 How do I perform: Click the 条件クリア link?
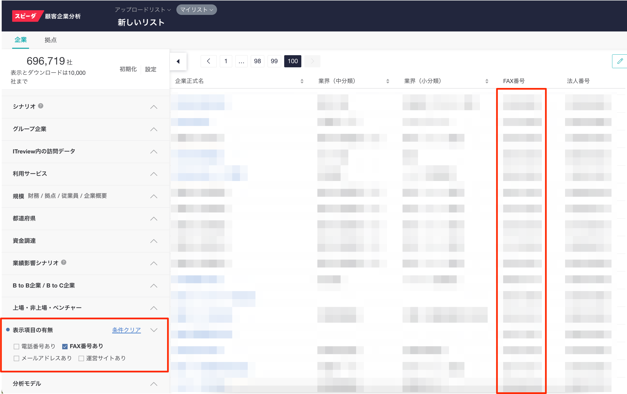126,330
